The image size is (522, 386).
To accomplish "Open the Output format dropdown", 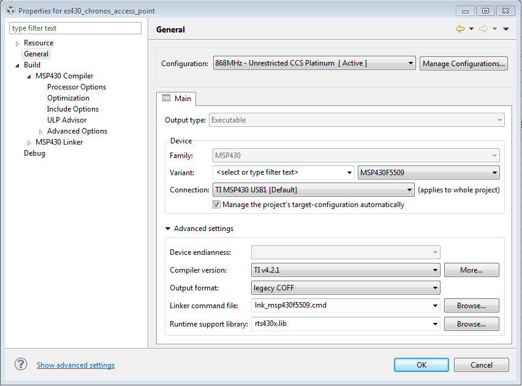I will [x=435, y=287].
